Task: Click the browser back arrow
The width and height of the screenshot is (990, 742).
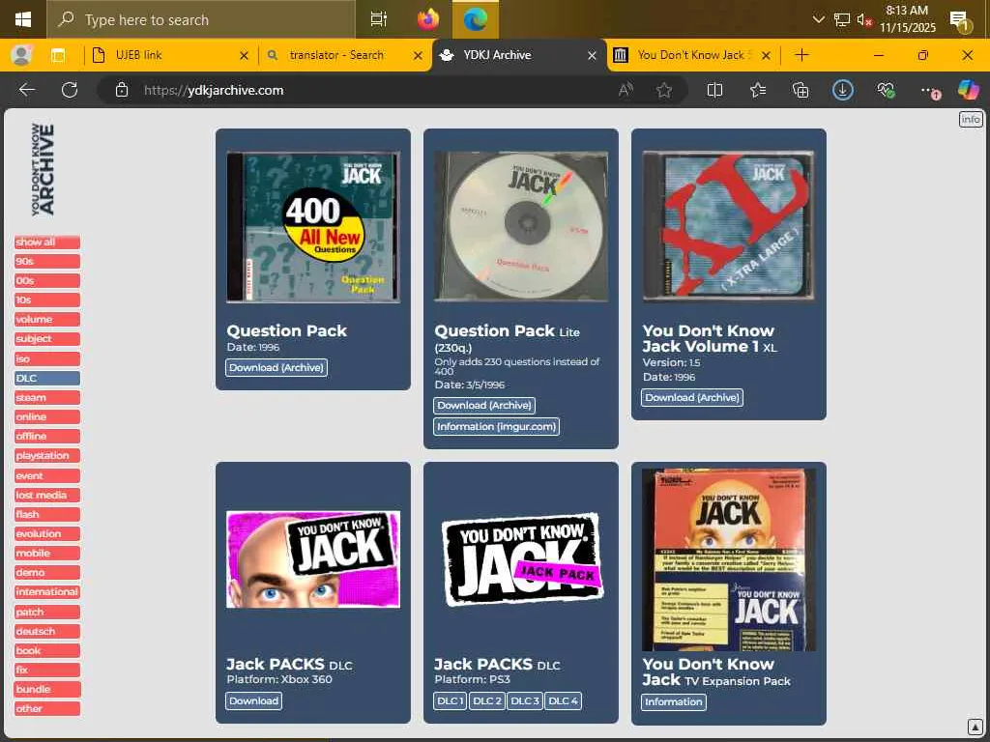Action: point(27,90)
